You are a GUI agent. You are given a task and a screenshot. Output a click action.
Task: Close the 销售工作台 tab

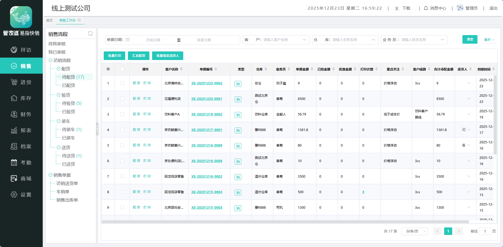(x=79, y=20)
